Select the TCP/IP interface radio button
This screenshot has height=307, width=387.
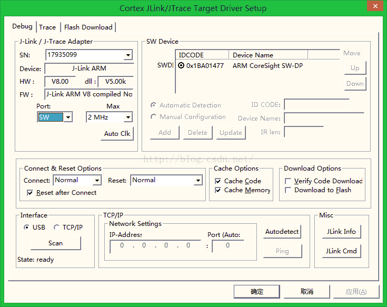pyautogui.click(x=56, y=227)
